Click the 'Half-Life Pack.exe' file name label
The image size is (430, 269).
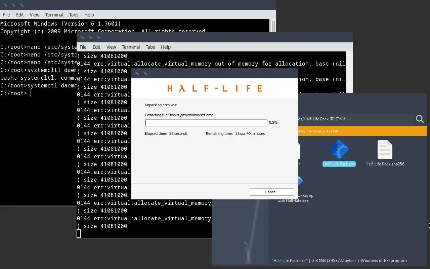339,164
